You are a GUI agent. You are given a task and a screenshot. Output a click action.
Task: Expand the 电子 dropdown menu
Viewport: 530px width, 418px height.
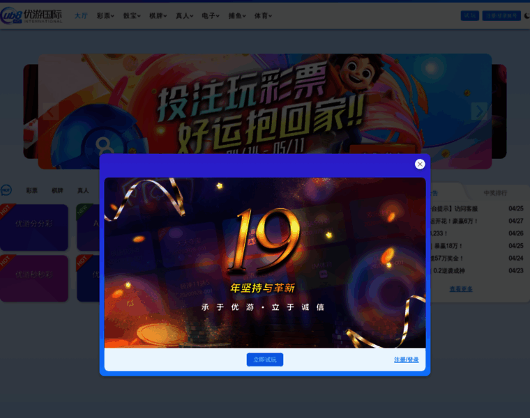[210, 15]
